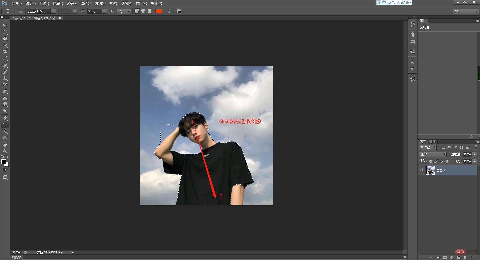Open Type tool preset picker arrow
The width and height of the screenshot is (480, 260).
click(x=13, y=11)
